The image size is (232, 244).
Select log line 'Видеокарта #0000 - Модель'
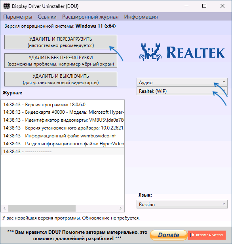tap(63, 112)
